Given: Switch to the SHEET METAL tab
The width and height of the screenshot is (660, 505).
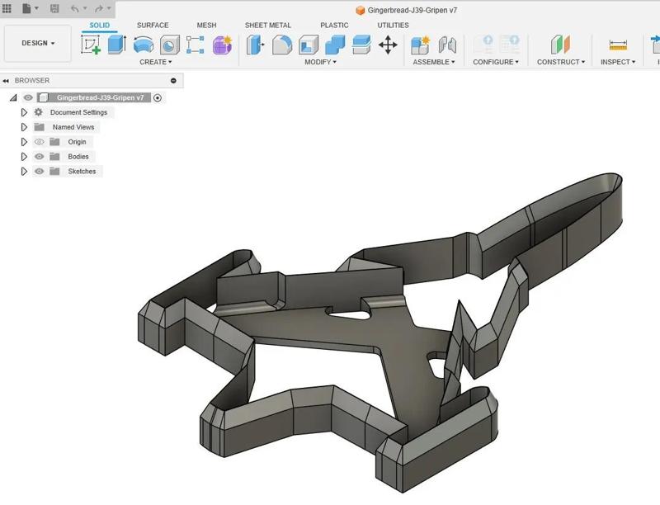Looking at the screenshot, I should click(x=267, y=25).
